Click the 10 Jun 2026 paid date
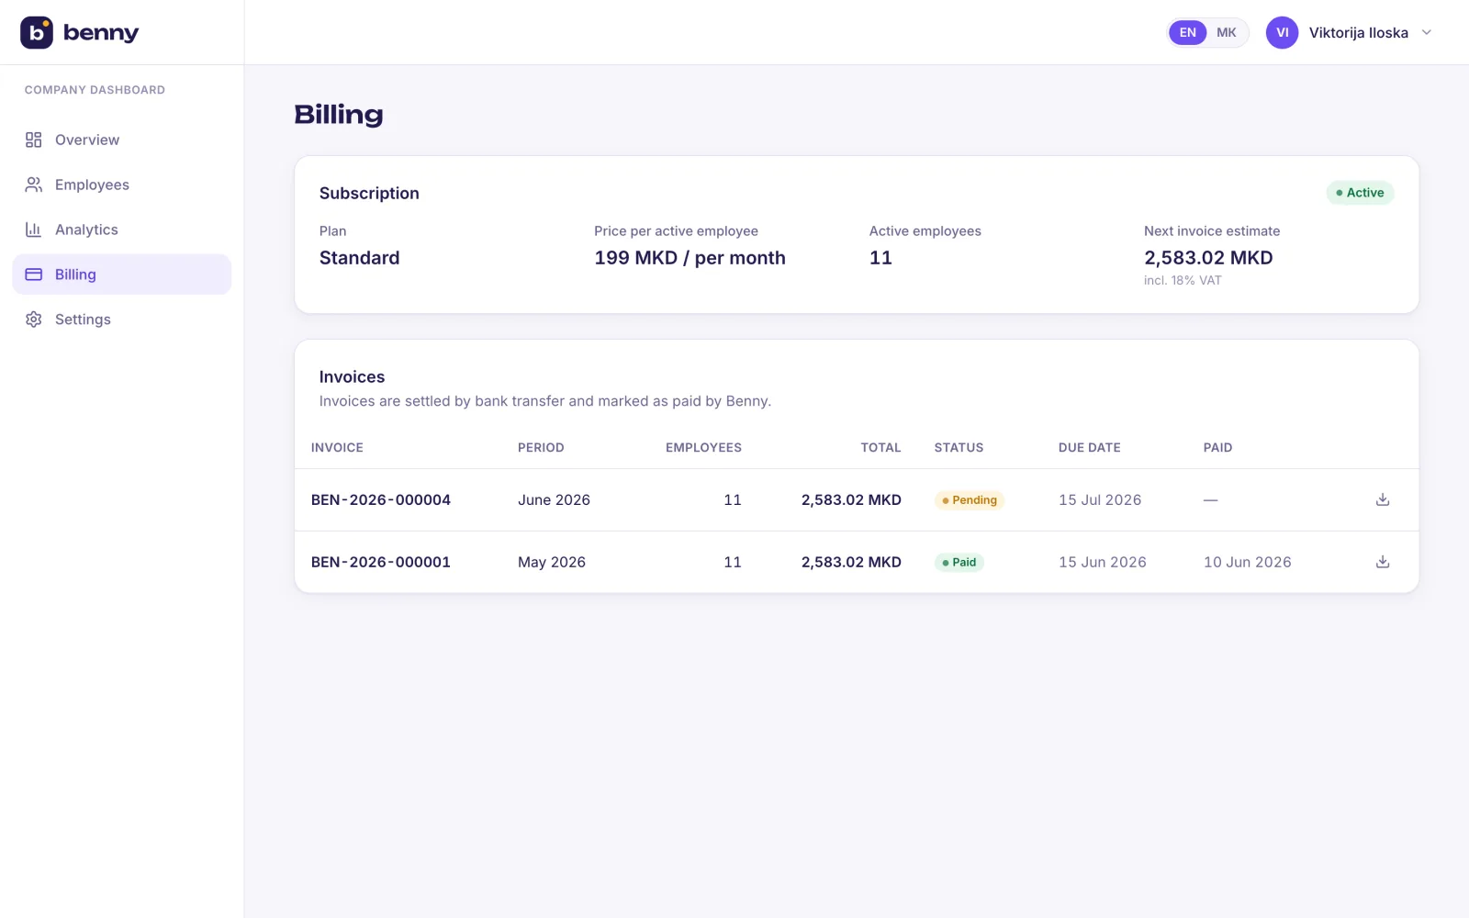 point(1247,562)
